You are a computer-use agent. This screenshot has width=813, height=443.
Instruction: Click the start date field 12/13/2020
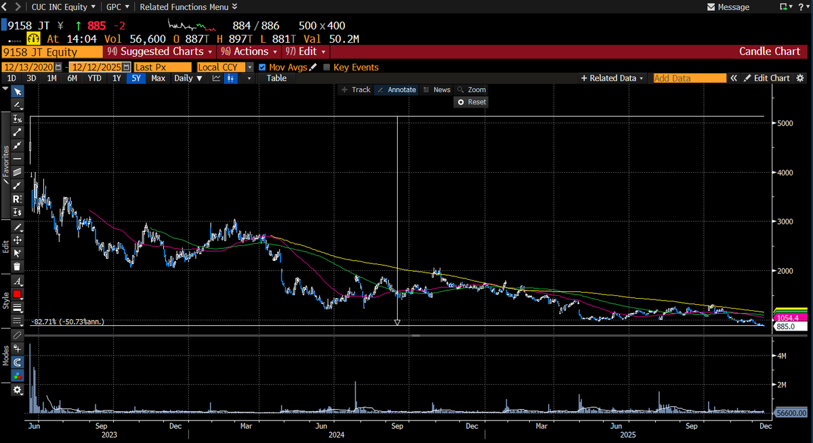pyautogui.click(x=28, y=67)
